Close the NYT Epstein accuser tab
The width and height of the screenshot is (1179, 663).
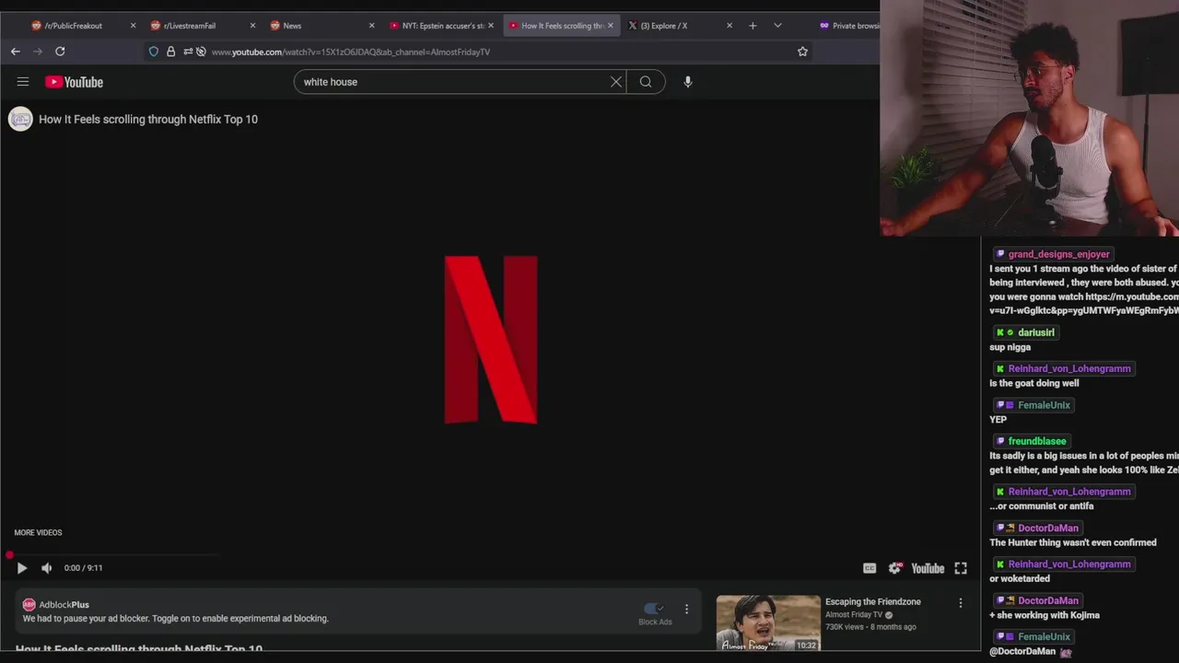491,26
